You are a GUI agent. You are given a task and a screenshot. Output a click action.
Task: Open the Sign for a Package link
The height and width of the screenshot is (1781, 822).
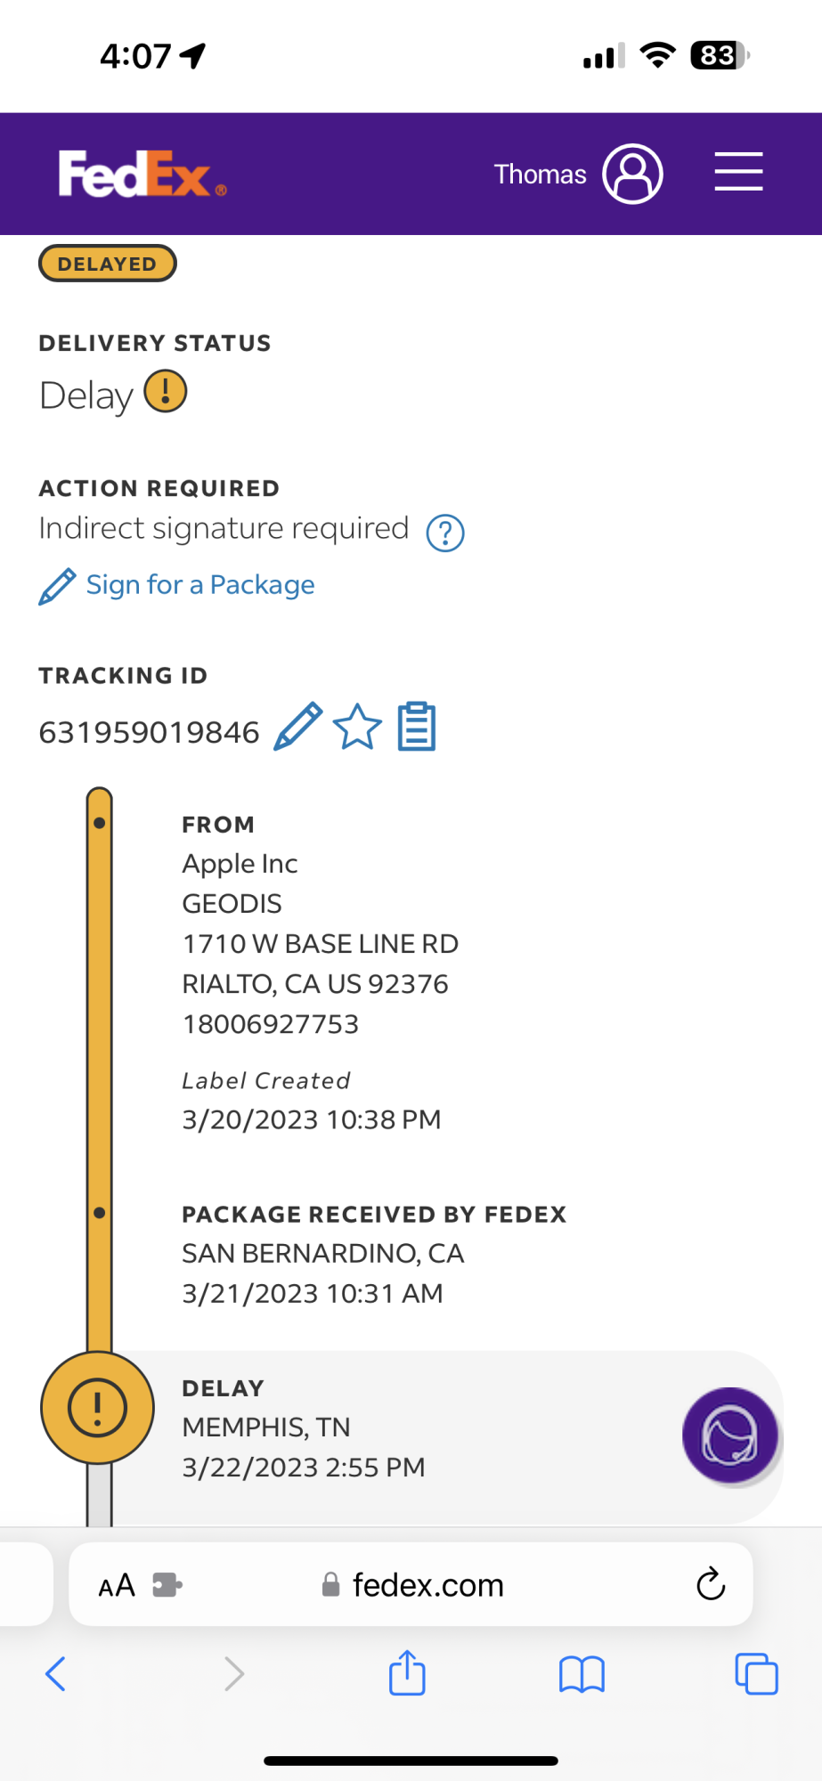[199, 585]
